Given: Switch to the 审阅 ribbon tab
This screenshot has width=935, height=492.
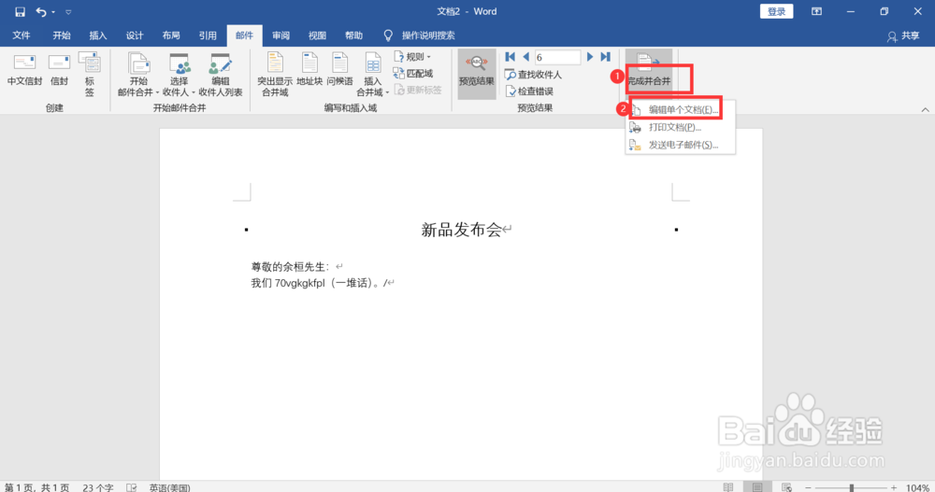Looking at the screenshot, I should (x=280, y=35).
